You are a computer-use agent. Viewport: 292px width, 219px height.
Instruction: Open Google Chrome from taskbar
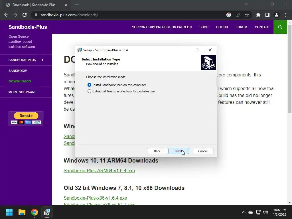tap(35, 212)
